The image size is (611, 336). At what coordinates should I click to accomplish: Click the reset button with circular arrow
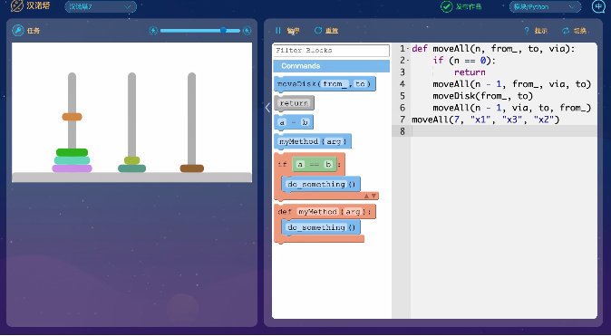tap(326, 31)
